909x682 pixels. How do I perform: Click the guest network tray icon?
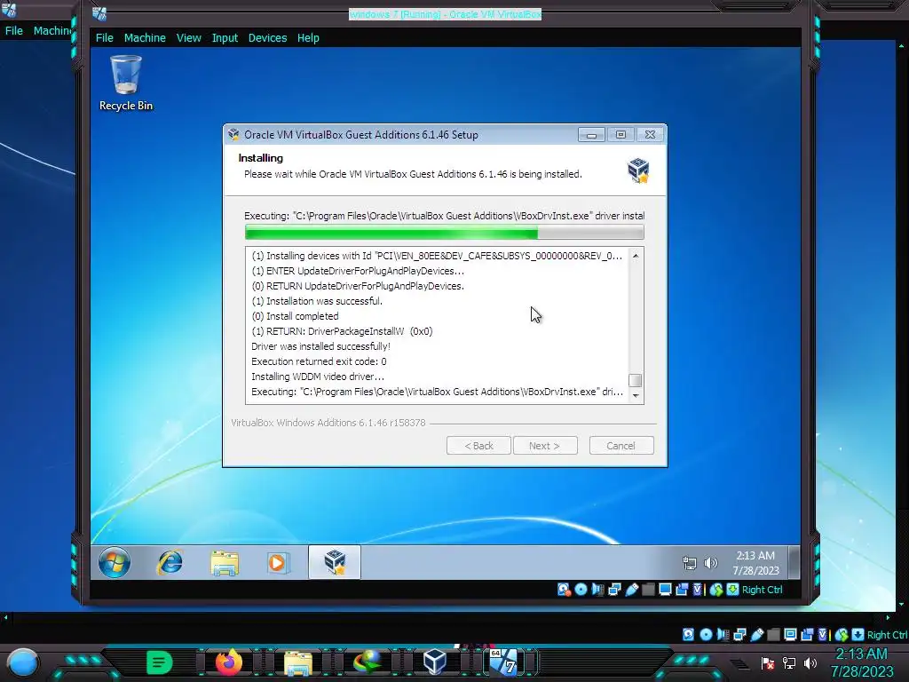[689, 562]
